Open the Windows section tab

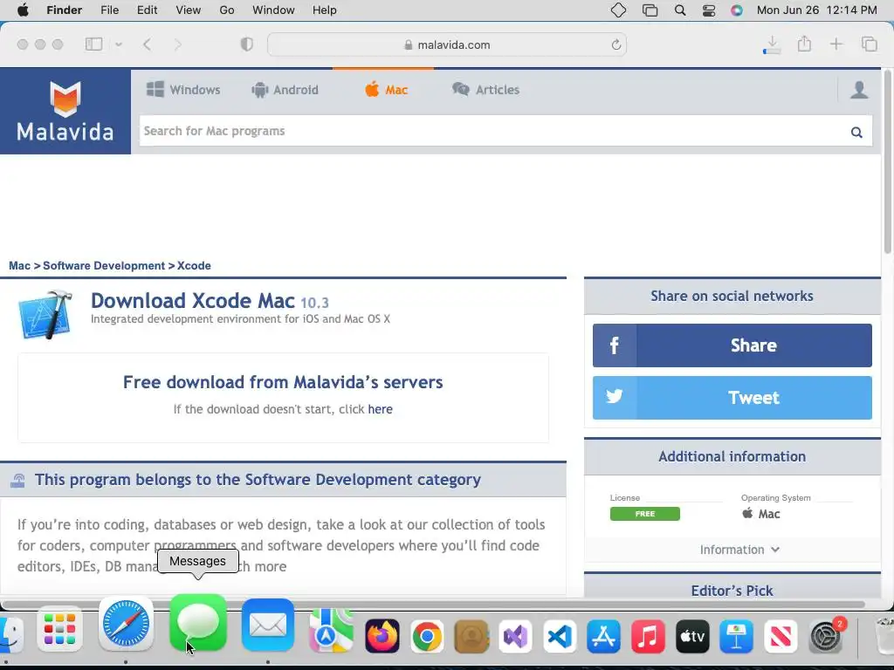click(x=183, y=90)
